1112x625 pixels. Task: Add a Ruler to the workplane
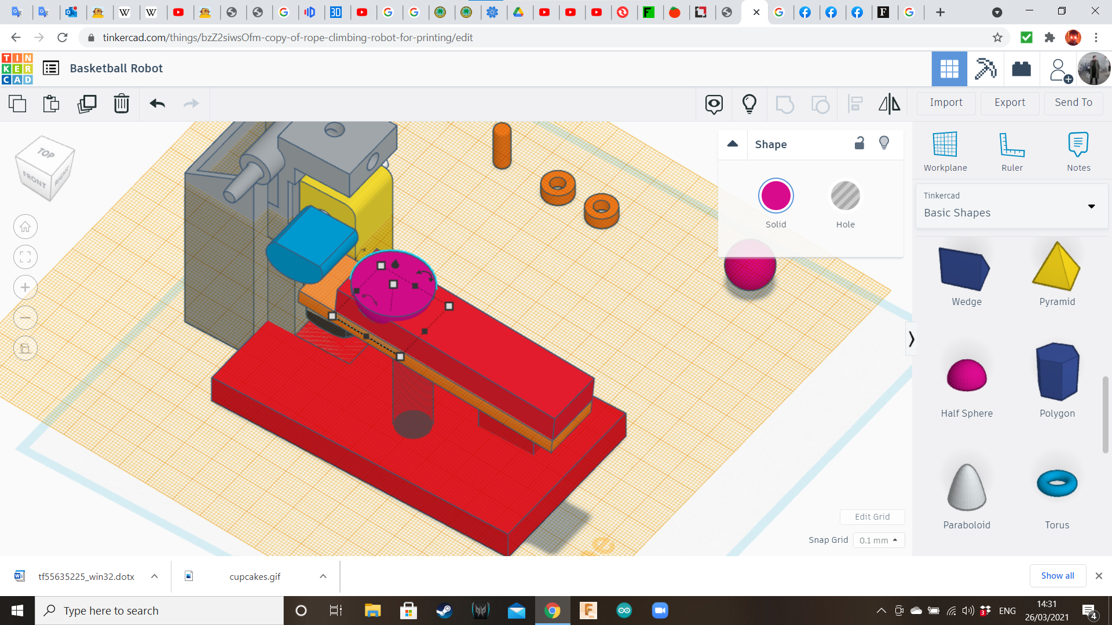tap(1012, 150)
